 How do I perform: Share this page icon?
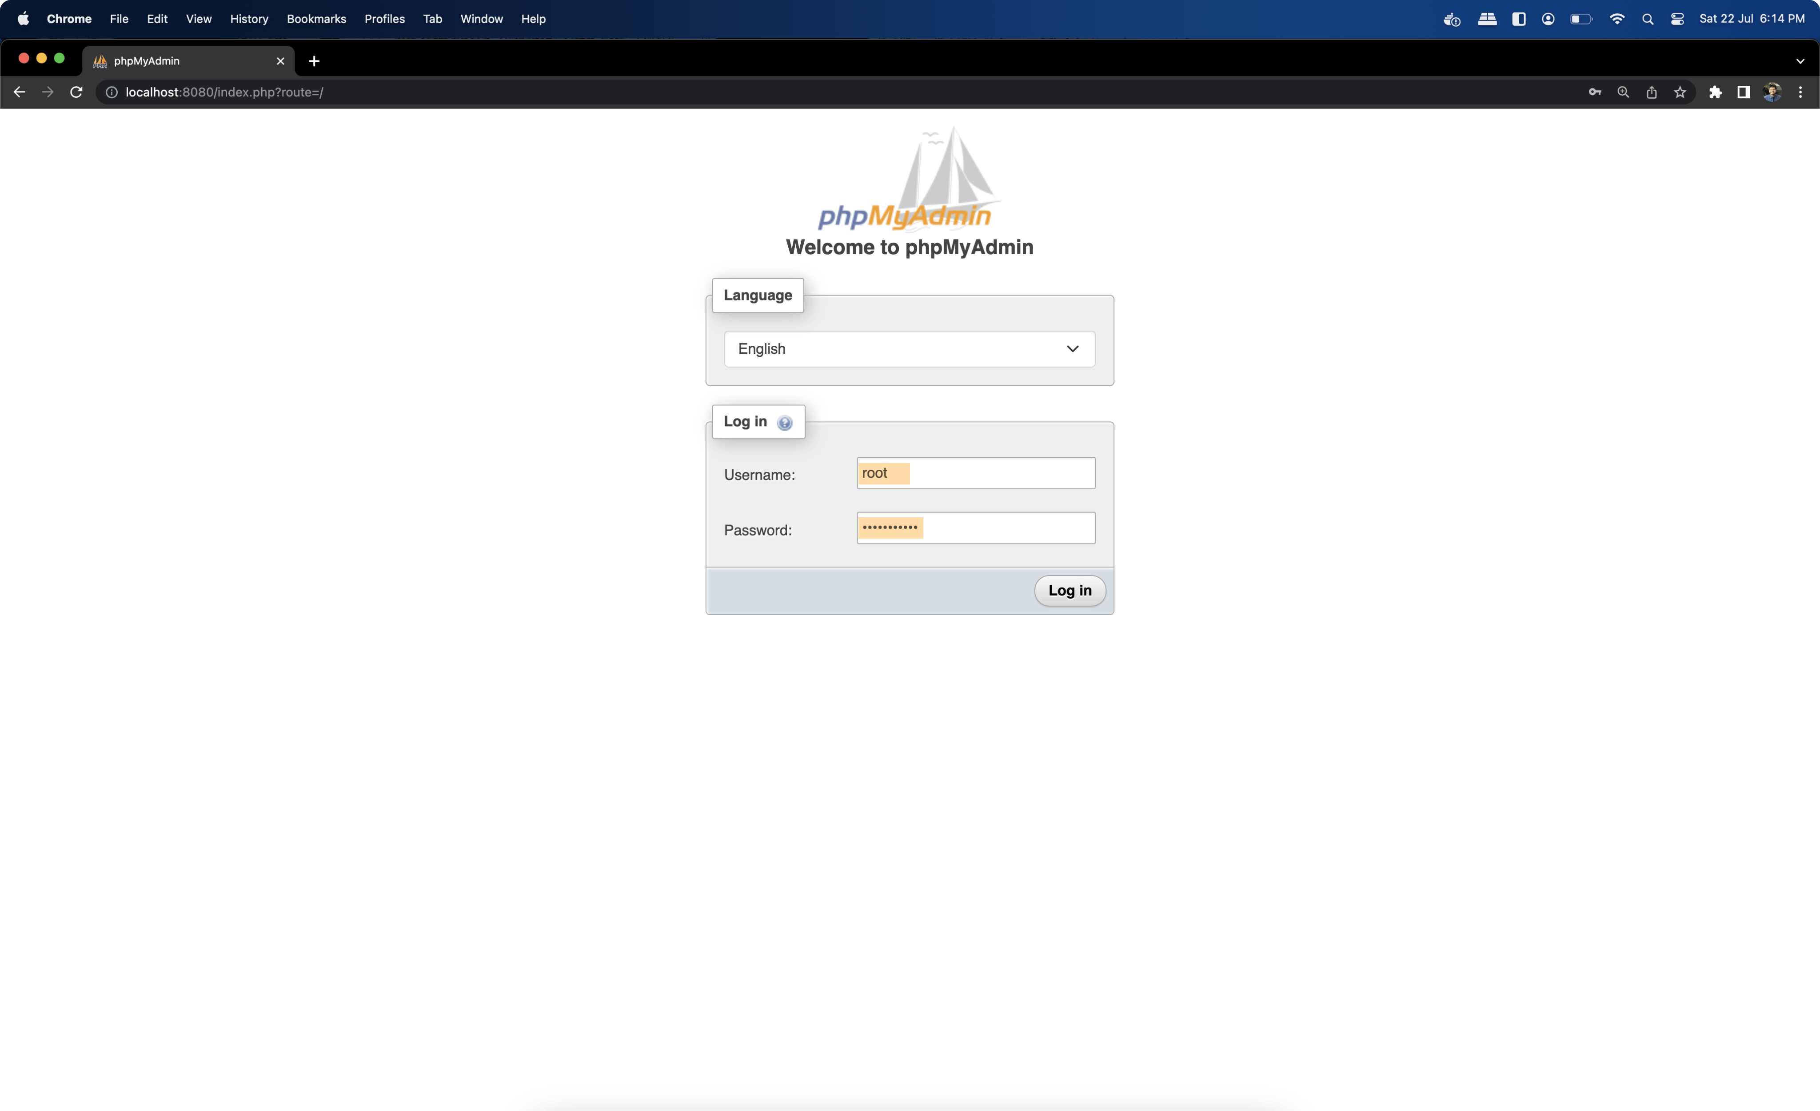click(1652, 92)
